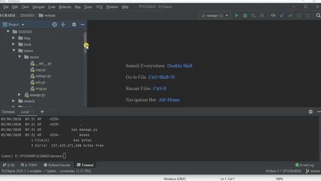
Task: Open the View menu
Action: 25,7
